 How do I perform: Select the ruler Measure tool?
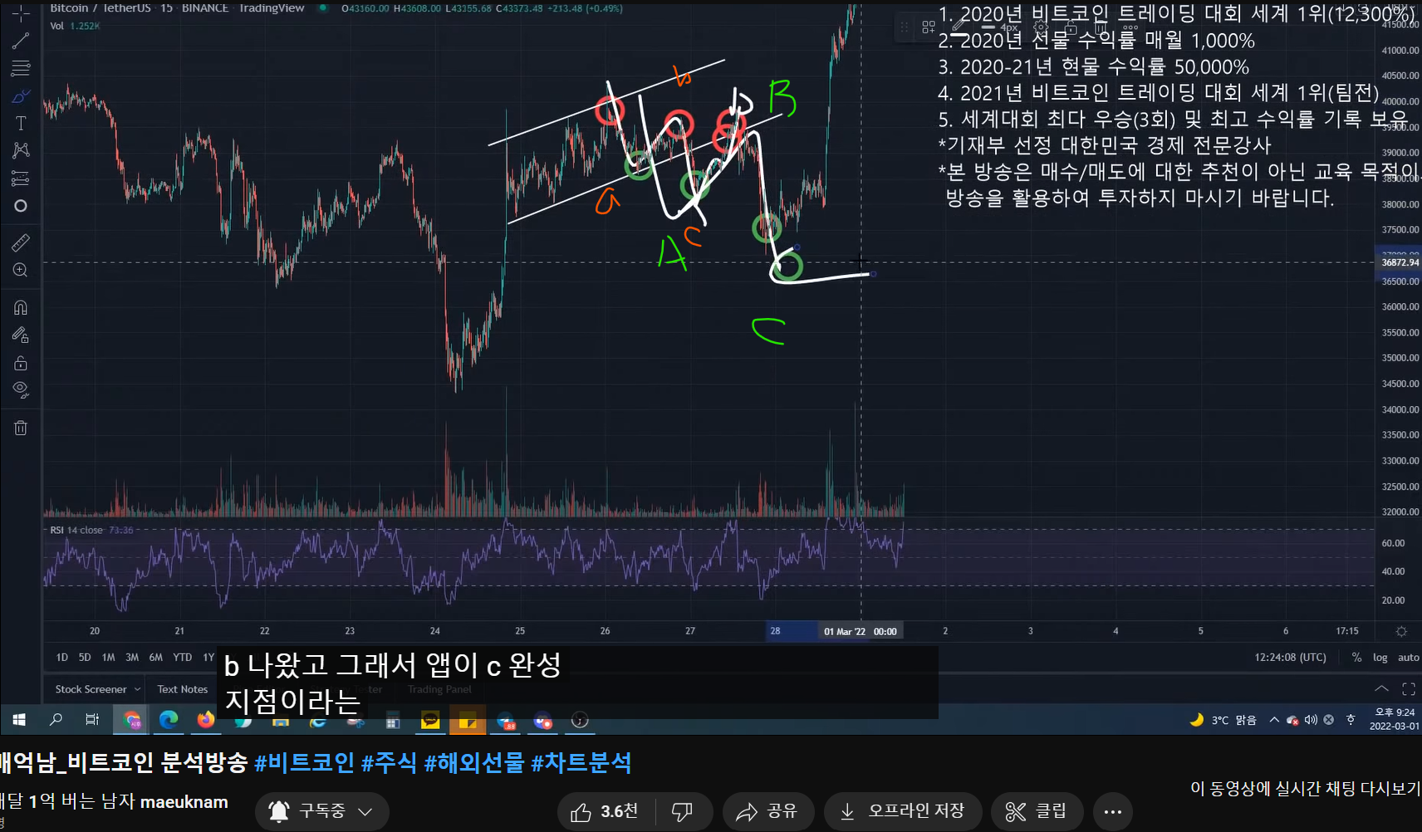coord(21,242)
